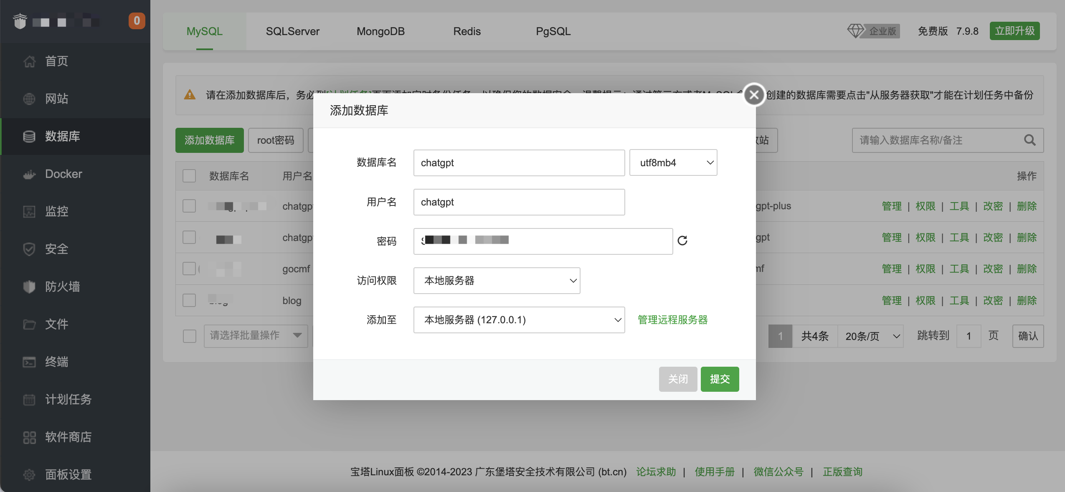Switch to the Redis tab
This screenshot has height=492, width=1065.
point(467,31)
